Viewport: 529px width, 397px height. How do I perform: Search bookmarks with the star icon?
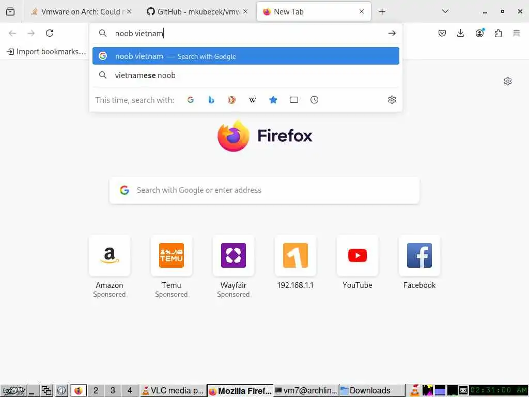coord(273,100)
